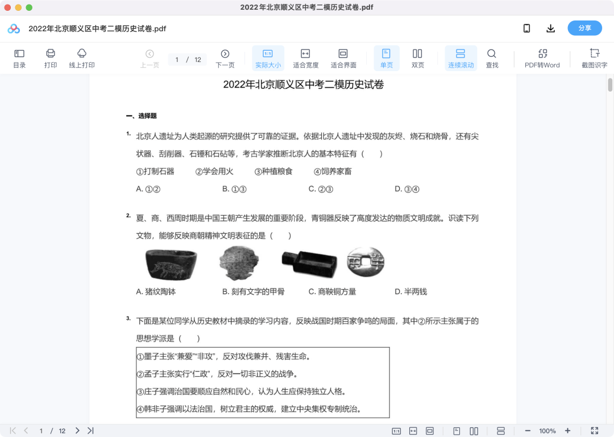Click the line ④韩非子强调以法治国
Image resolution: width=614 pixels, height=437 pixels.
point(248,409)
